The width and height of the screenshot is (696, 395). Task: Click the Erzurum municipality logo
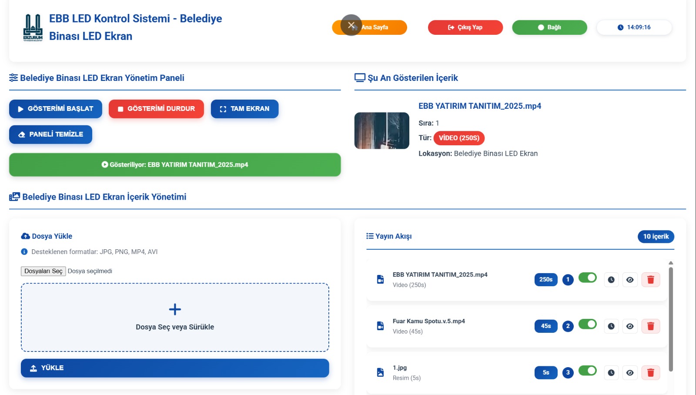(x=33, y=27)
